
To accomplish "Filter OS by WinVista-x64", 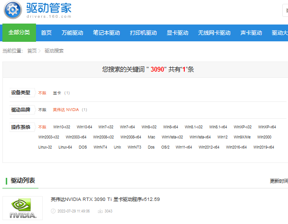I will tap(200, 137).
